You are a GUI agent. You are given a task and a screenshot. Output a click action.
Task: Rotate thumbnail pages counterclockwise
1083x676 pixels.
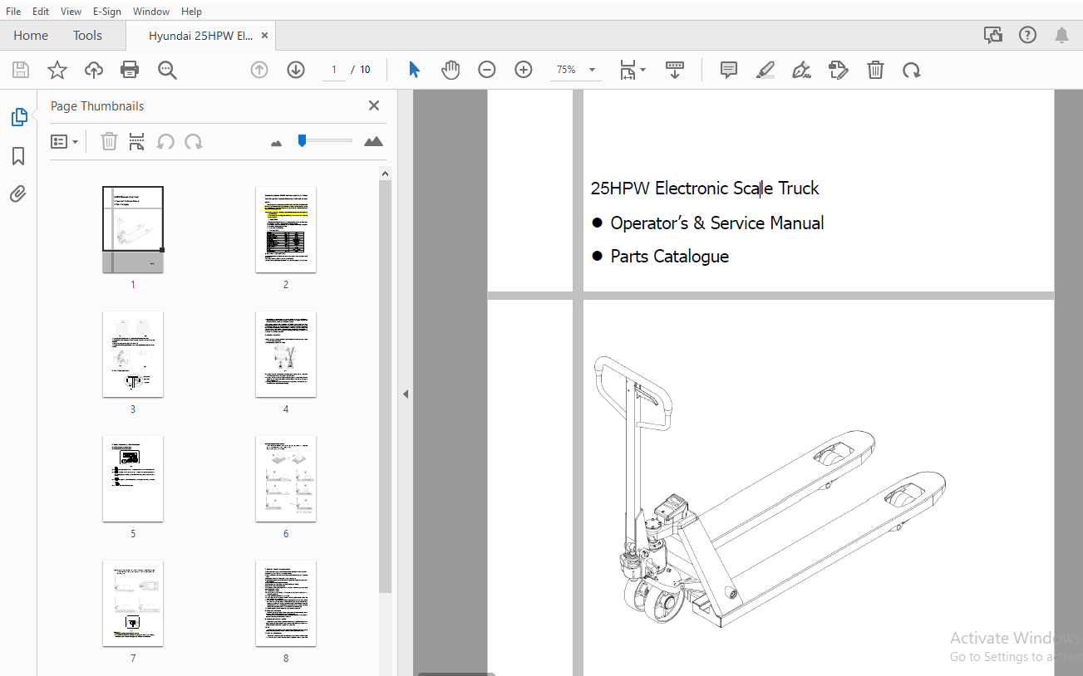(165, 141)
